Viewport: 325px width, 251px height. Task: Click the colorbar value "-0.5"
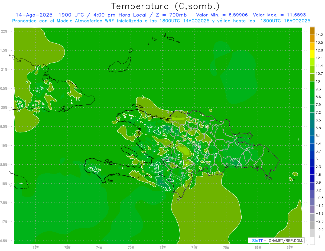[319, 198]
